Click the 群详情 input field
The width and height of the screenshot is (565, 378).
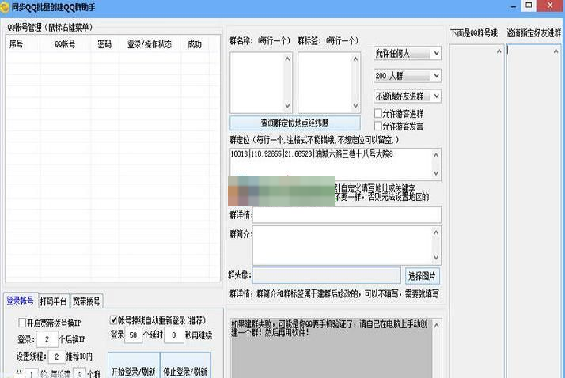point(347,215)
